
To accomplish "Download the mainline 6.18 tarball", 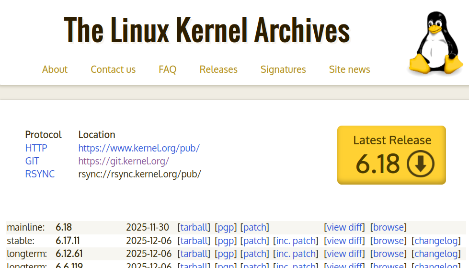I will point(194,227).
